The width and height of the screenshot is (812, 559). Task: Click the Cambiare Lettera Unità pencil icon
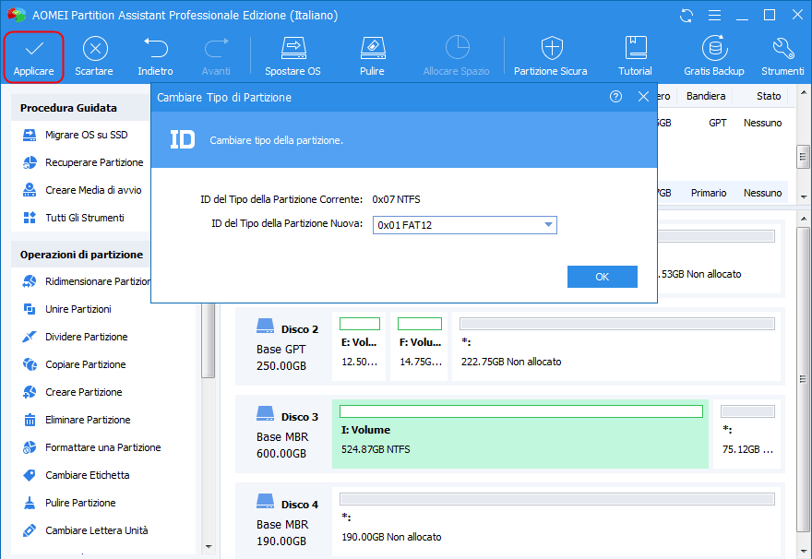pos(30,530)
